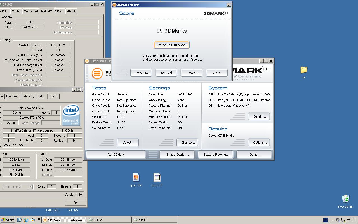Viewport: 358px width, 224px height.
Task: Click the Intel Celeron M 350 name field
Action: click(x=32, y=108)
